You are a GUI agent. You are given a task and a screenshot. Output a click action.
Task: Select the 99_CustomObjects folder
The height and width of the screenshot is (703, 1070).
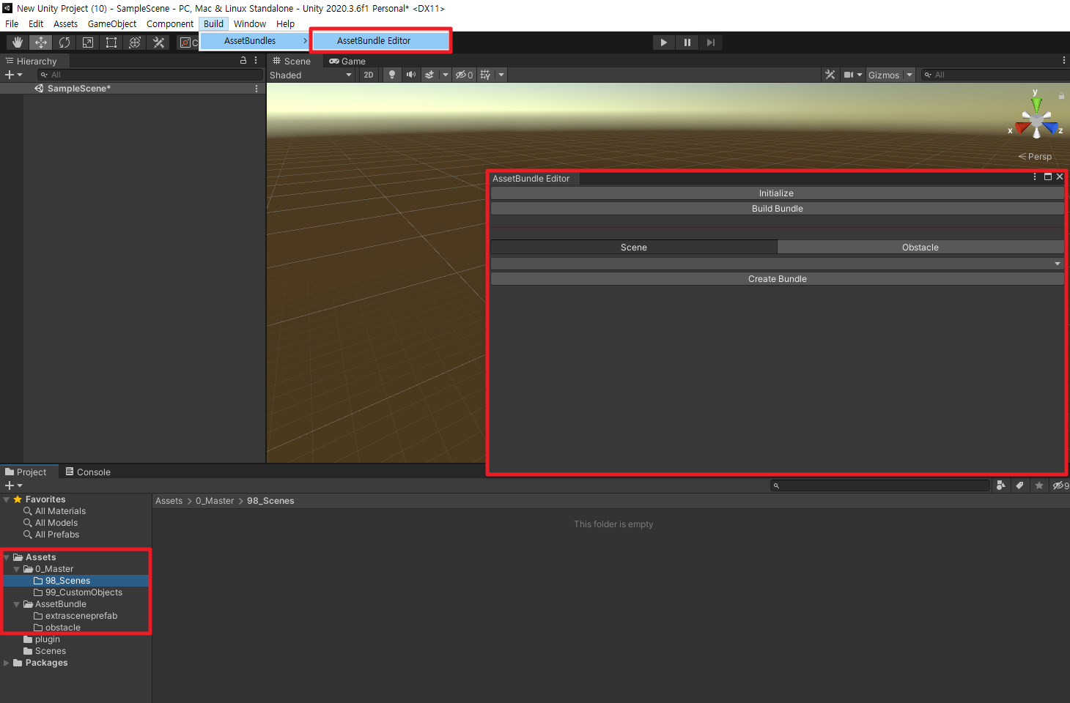coord(84,592)
